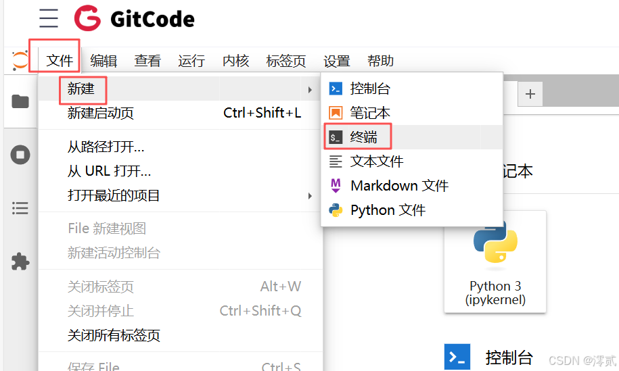Click the notebook icon in the submenu
Image resolution: width=619 pixels, height=371 pixels.
point(336,113)
